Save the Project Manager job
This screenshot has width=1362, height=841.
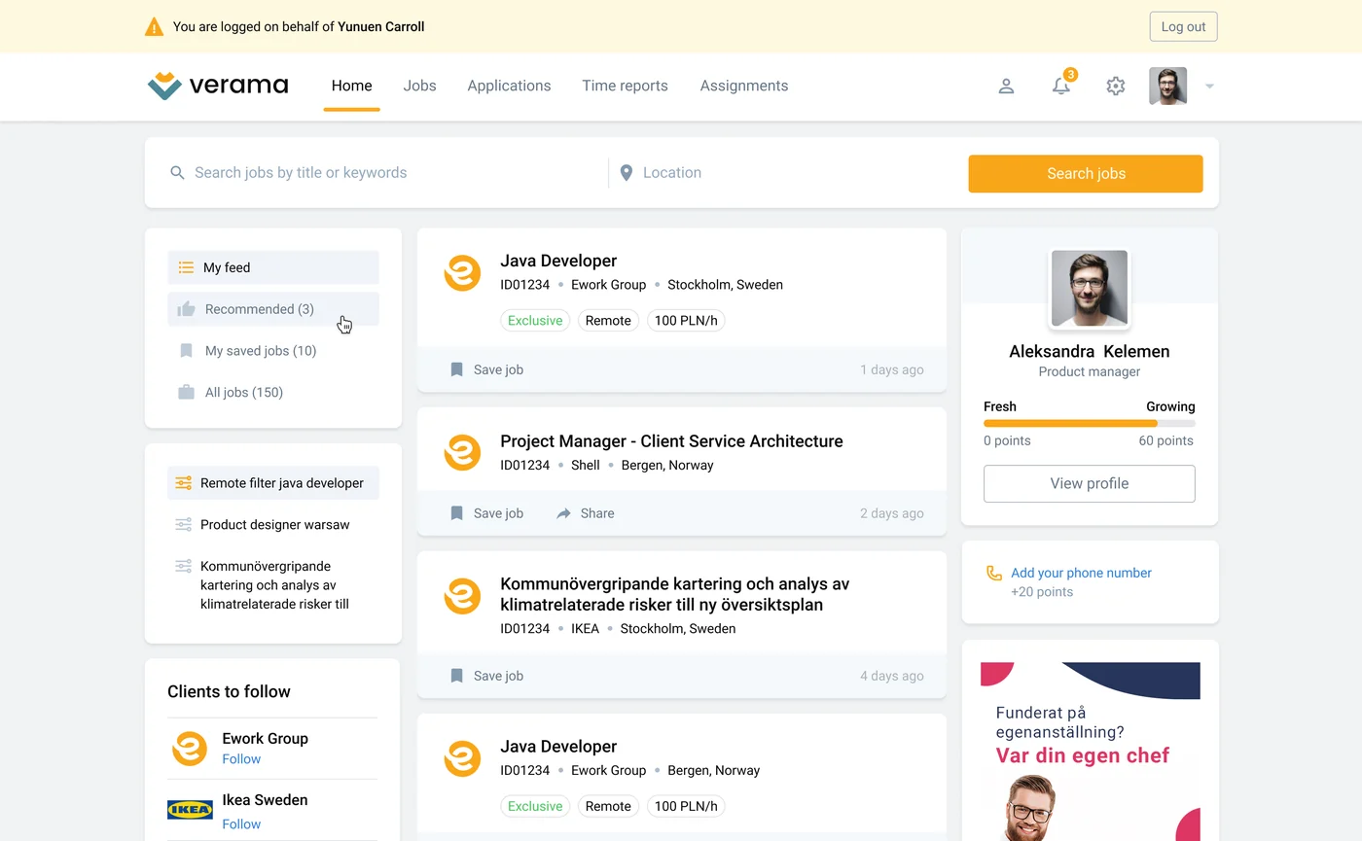(x=486, y=513)
